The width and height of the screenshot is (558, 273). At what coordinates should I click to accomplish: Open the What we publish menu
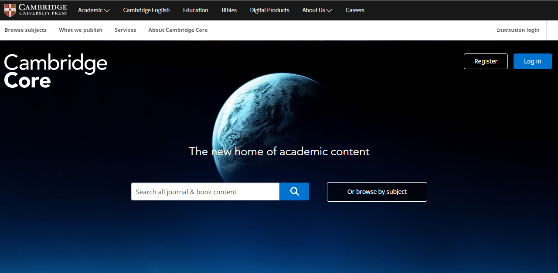(x=81, y=30)
